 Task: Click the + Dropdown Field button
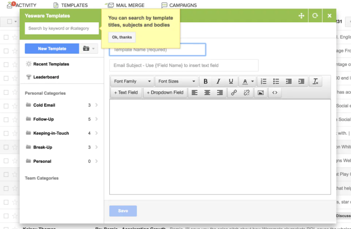(x=165, y=92)
